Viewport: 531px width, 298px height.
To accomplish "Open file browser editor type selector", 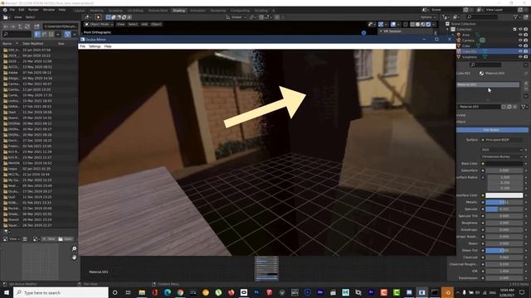I will click(x=7, y=17).
